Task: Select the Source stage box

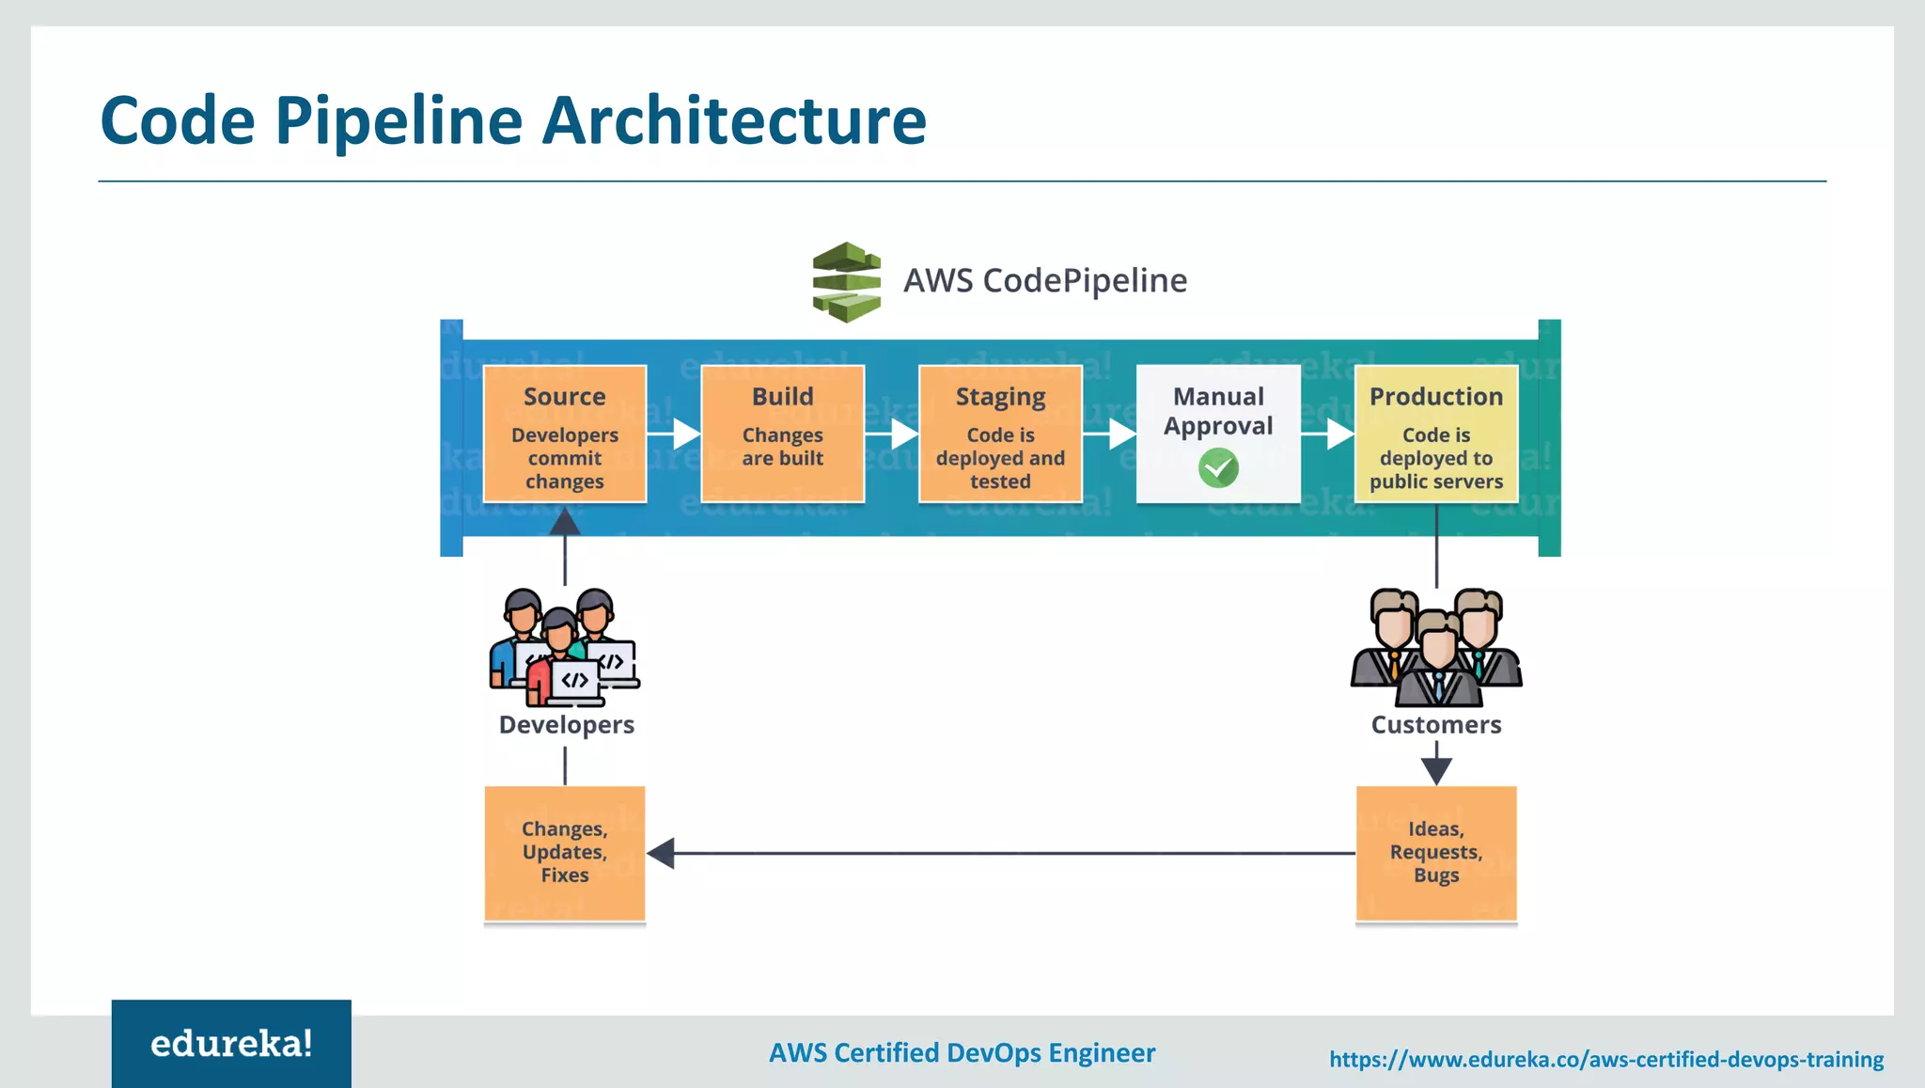Action: tap(565, 434)
